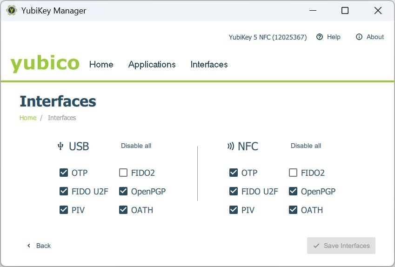
Task: Click Disable all for NFC
Action: point(306,146)
